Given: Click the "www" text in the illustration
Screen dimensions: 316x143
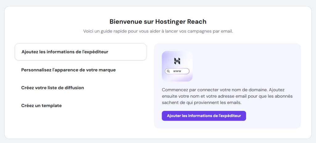Looking at the screenshot, I should (177, 71).
